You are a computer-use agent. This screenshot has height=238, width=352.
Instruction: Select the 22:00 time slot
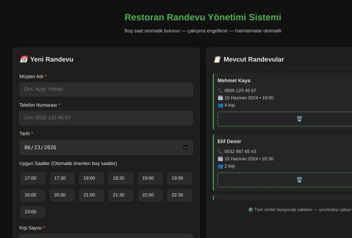coord(150,195)
